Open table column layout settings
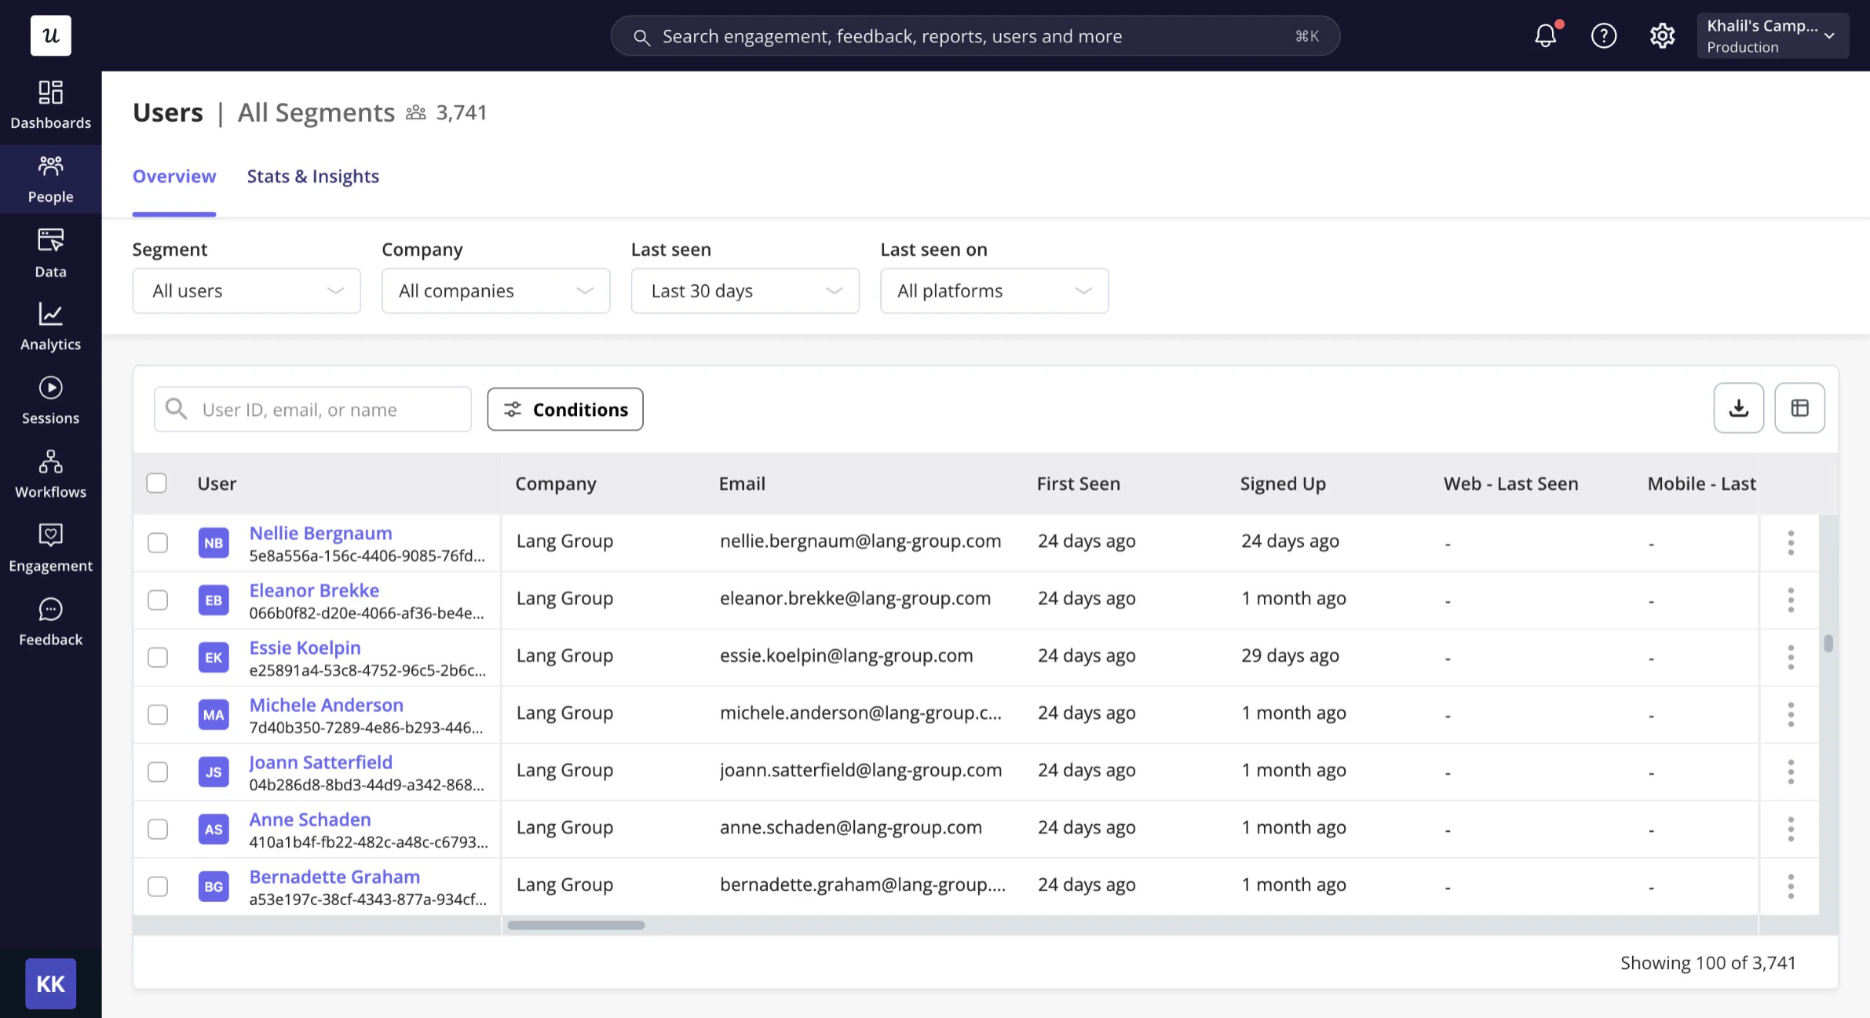The image size is (1870, 1018). coord(1800,408)
